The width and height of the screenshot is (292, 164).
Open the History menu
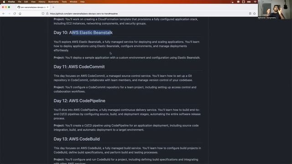click(42, 2)
